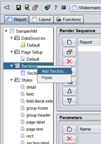Click the globe publish icon
Viewport: 101px width, 144px height.
point(47,8)
